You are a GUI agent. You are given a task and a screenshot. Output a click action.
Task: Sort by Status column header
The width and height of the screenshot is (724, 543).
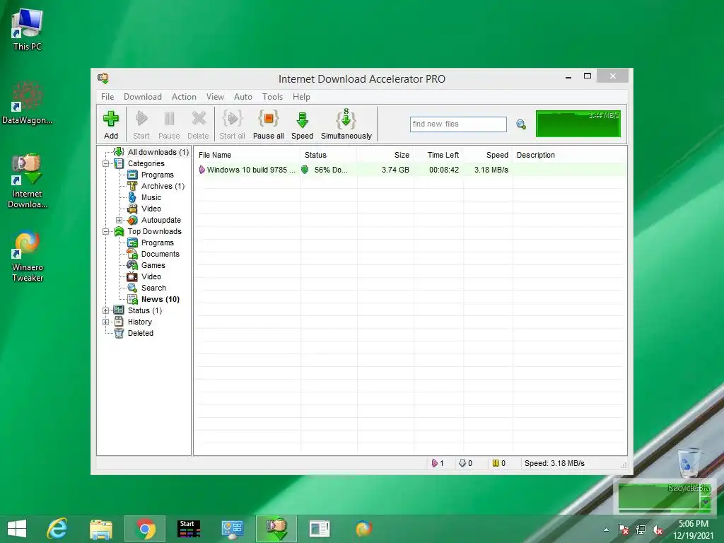(x=328, y=155)
